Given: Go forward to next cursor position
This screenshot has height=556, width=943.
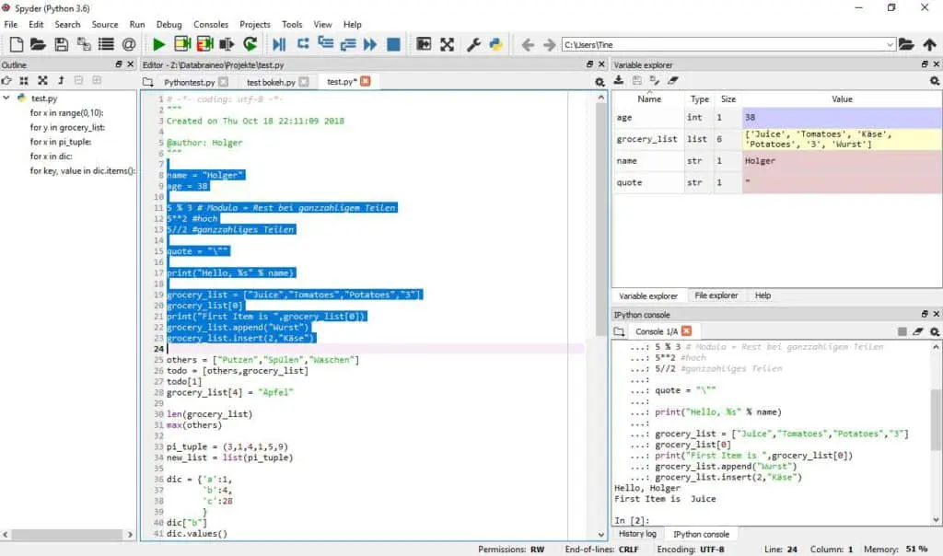Looking at the screenshot, I should click(549, 44).
